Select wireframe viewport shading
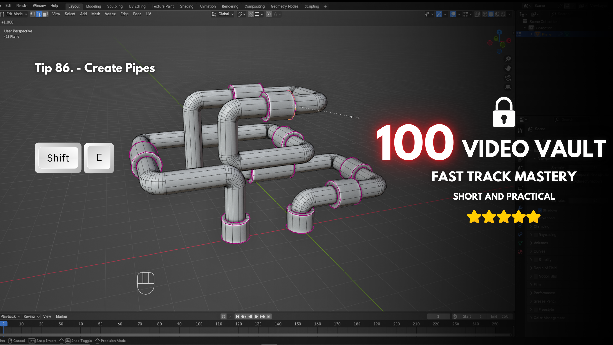 (x=485, y=14)
